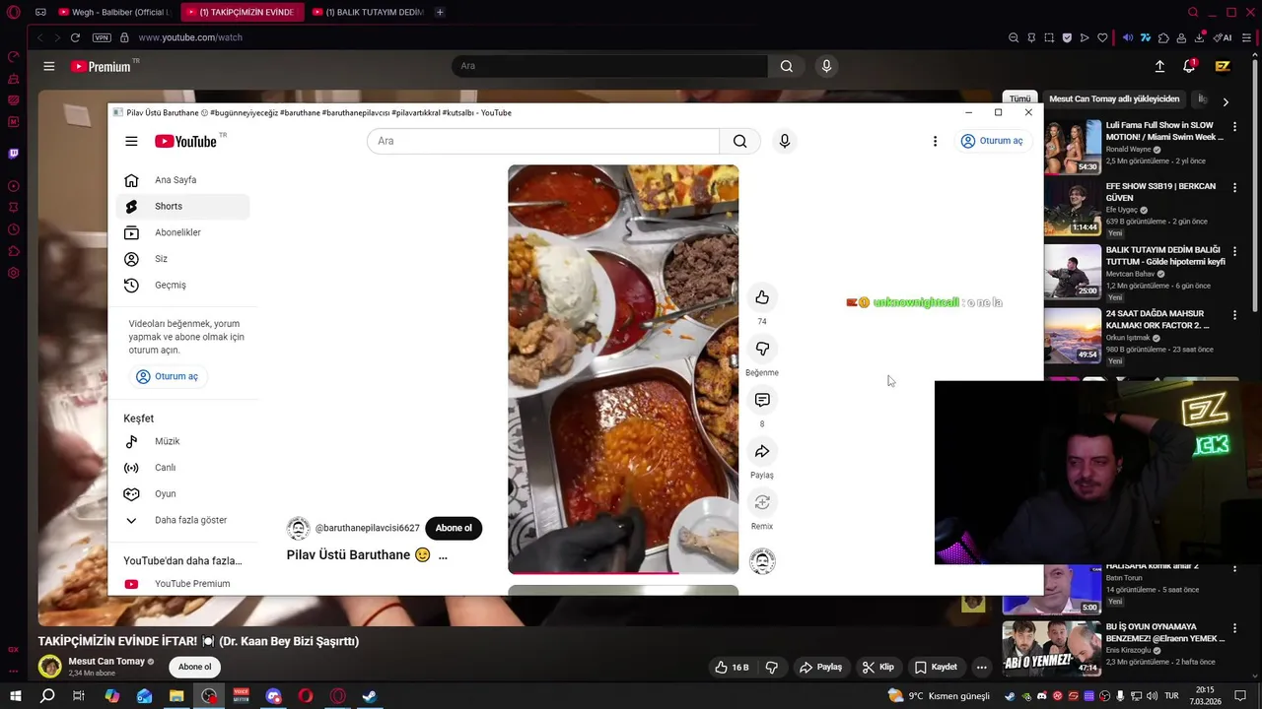Share the short with Paylaş arrow icon

(762, 451)
